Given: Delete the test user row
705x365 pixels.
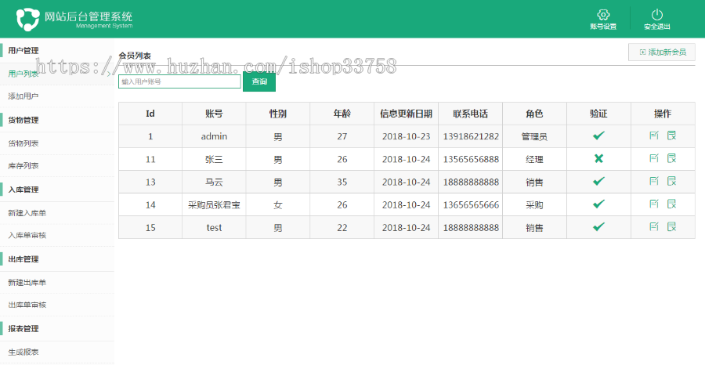Looking at the screenshot, I should (671, 226).
